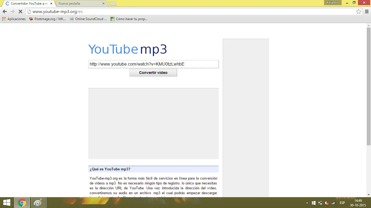Screen dimensions: 371x208
Task: Open the Windows Start button
Action: (x=7, y=203)
